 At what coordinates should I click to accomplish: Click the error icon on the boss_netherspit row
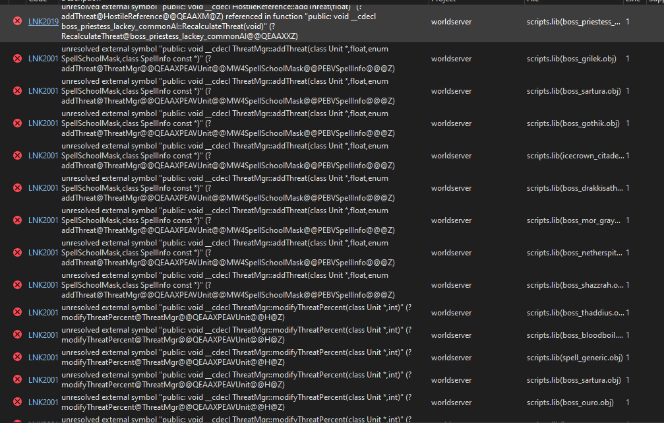pyautogui.click(x=17, y=253)
